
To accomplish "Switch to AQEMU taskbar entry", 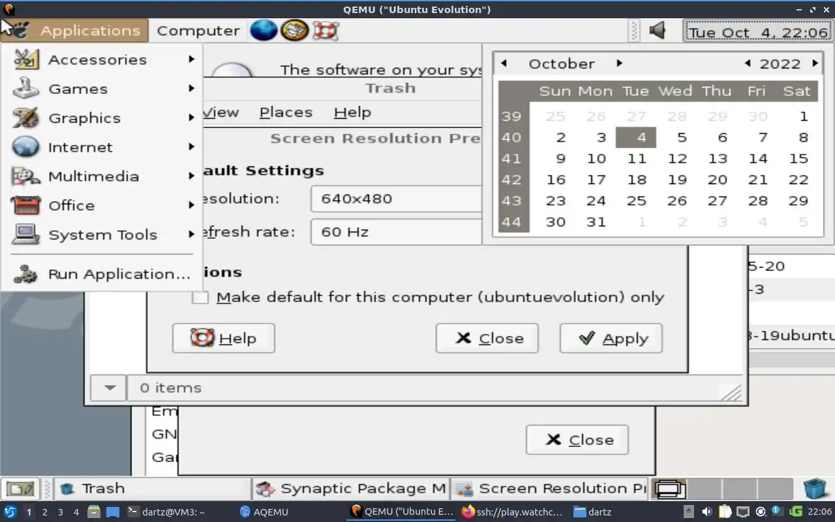I will tap(264, 512).
